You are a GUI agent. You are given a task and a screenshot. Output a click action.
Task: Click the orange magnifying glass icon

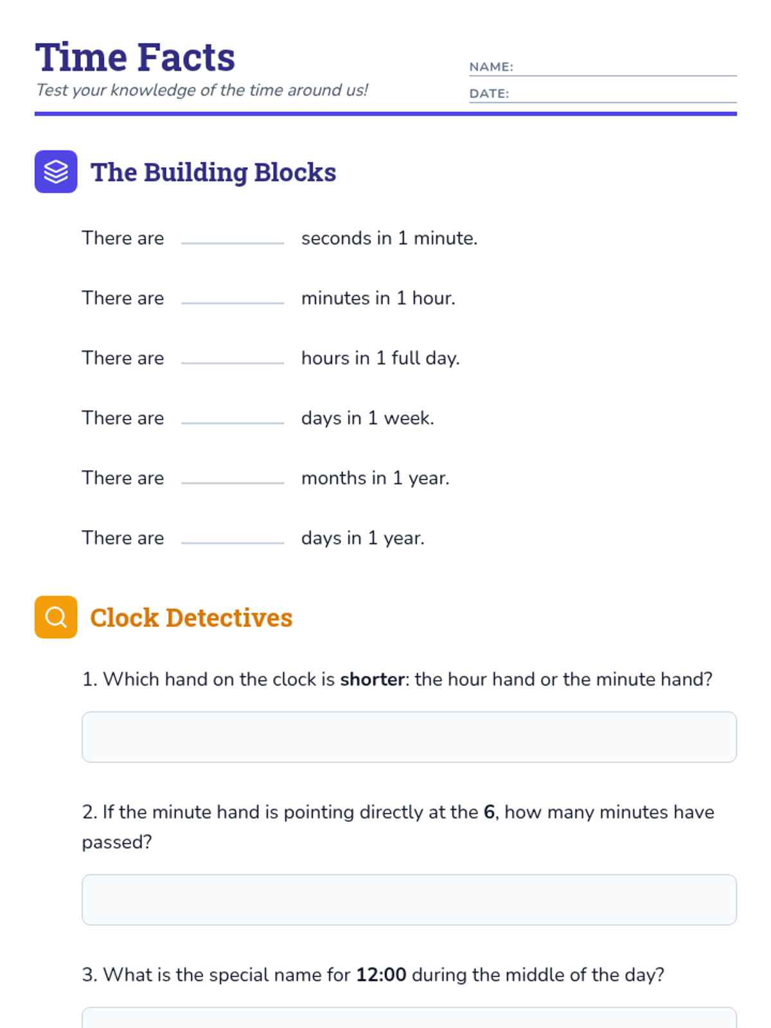[x=56, y=617]
